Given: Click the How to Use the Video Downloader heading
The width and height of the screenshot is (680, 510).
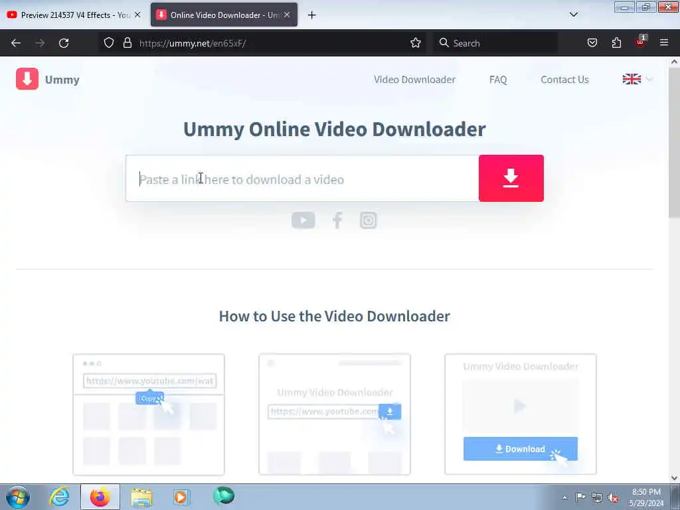Looking at the screenshot, I should (x=335, y=316).
